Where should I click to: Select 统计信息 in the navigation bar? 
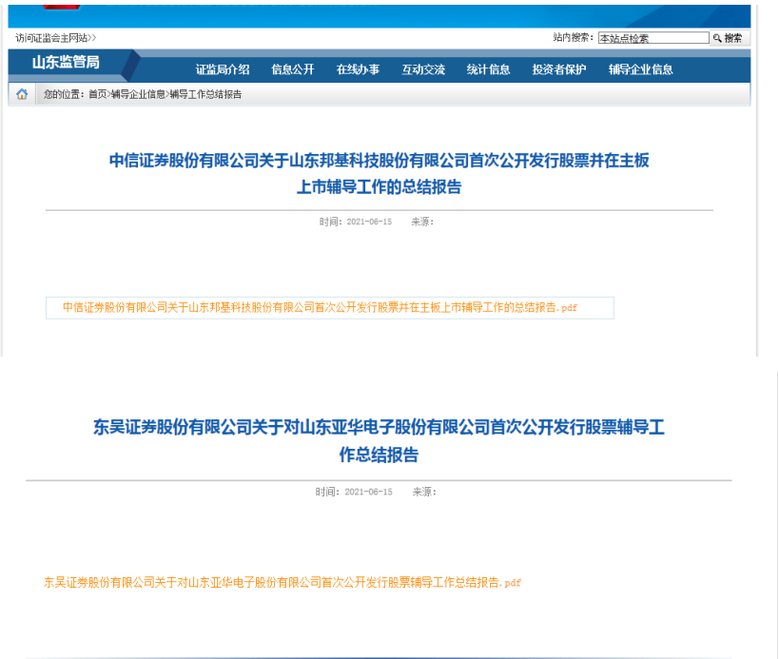[488, 69]
